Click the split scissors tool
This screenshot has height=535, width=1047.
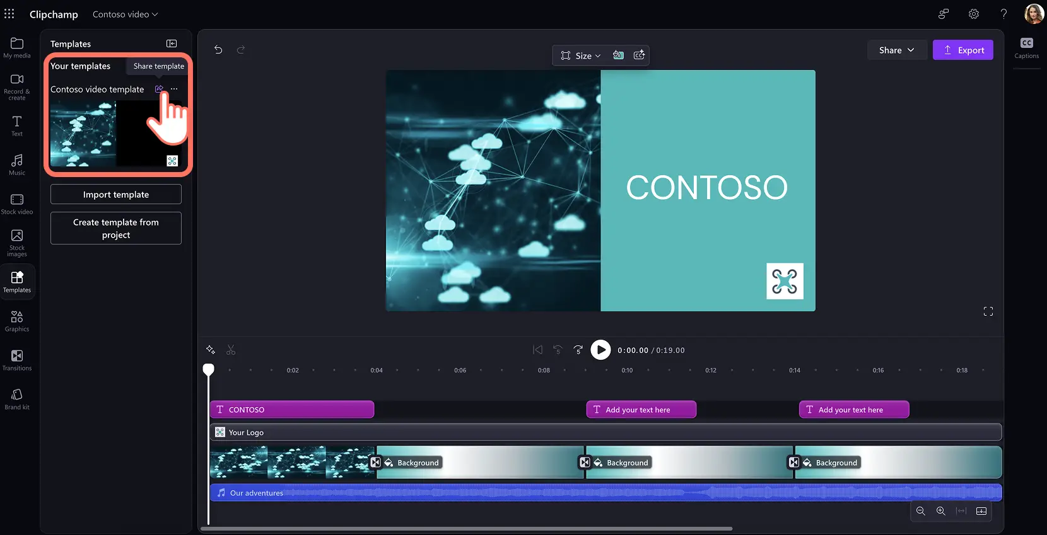(x=231, y=350)
